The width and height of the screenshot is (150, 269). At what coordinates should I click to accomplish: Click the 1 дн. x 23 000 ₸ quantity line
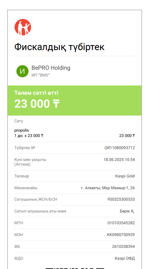29,136
